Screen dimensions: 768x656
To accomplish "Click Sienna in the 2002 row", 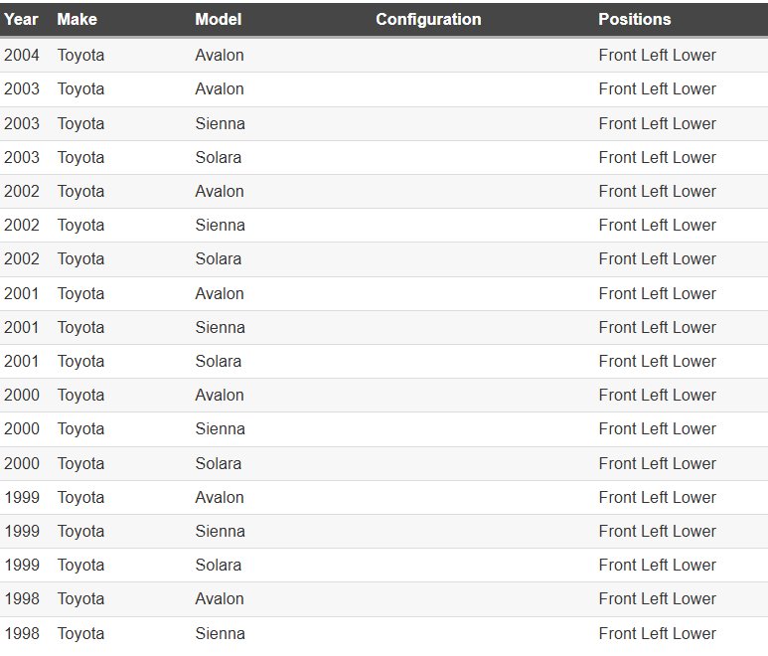I will (220, 225).
